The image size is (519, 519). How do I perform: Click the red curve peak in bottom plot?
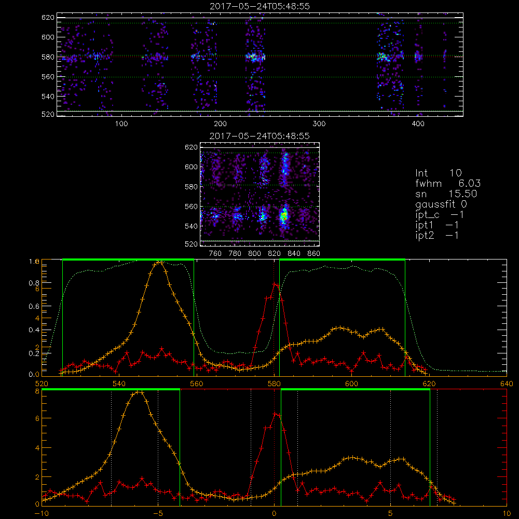point(275,414)
